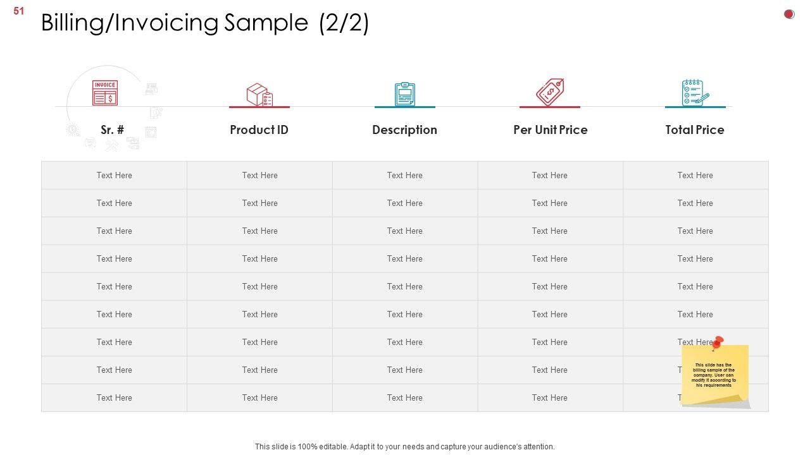Click the slide number 51
Screen dimensions: 810x455
pyautogui.click(x=18, y=11)
